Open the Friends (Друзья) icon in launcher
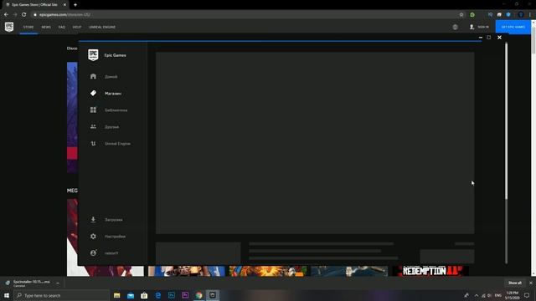The width and height of the screenshot is (536, 301). 93,126
